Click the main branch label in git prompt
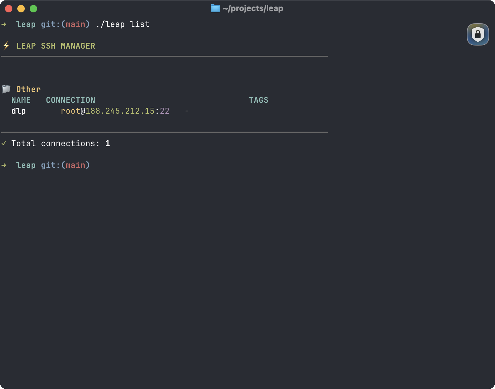Image resolution: width=495 pixels, height=389 pixels. [x=75, y=24]
